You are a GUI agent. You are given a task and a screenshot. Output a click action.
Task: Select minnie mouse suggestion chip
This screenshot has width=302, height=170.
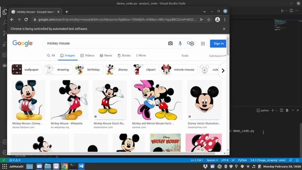(179, 69)
